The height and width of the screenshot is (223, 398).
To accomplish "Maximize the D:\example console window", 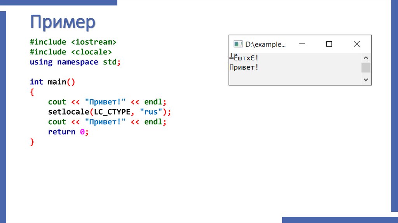I will pos(329,44).
